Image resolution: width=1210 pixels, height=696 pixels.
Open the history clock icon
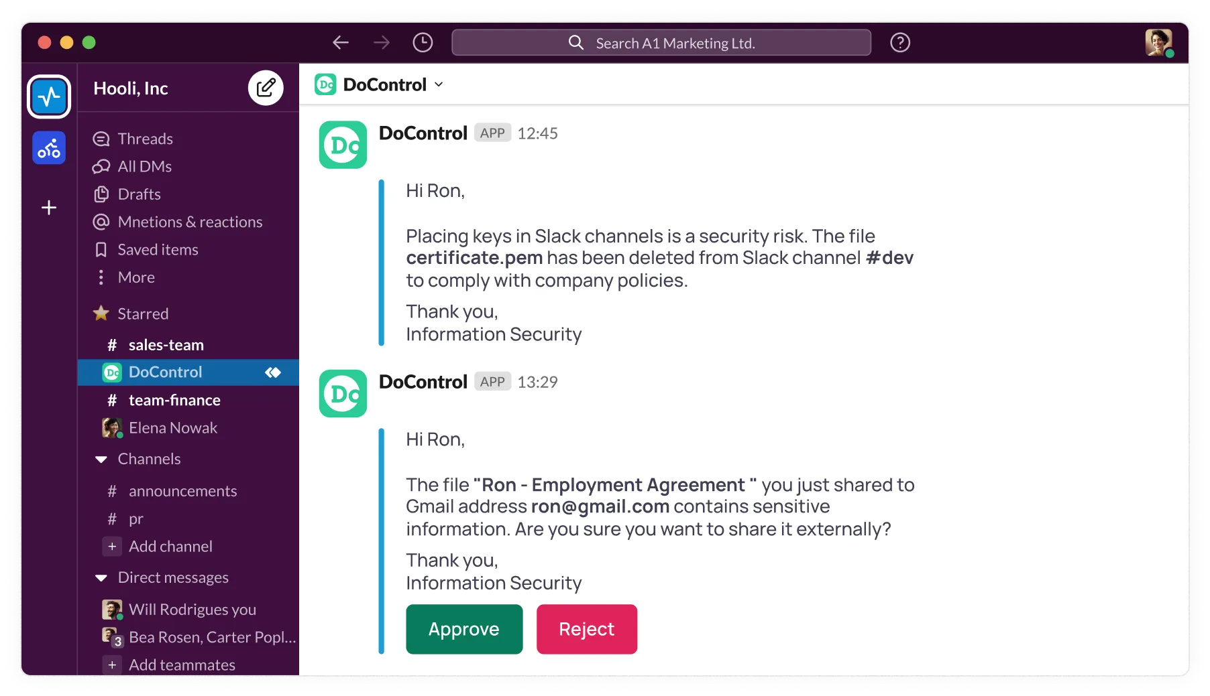pyautogui.click(x=422, y=42)
